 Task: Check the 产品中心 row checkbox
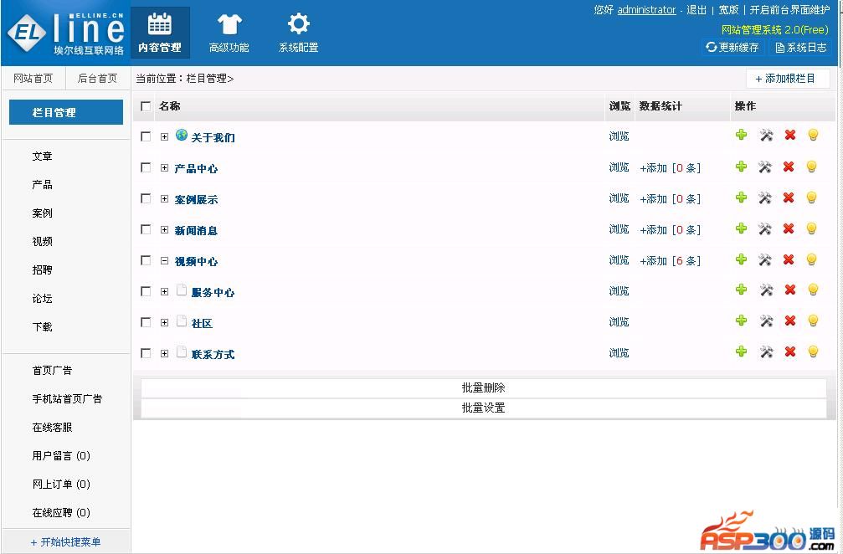coord(146,167)
